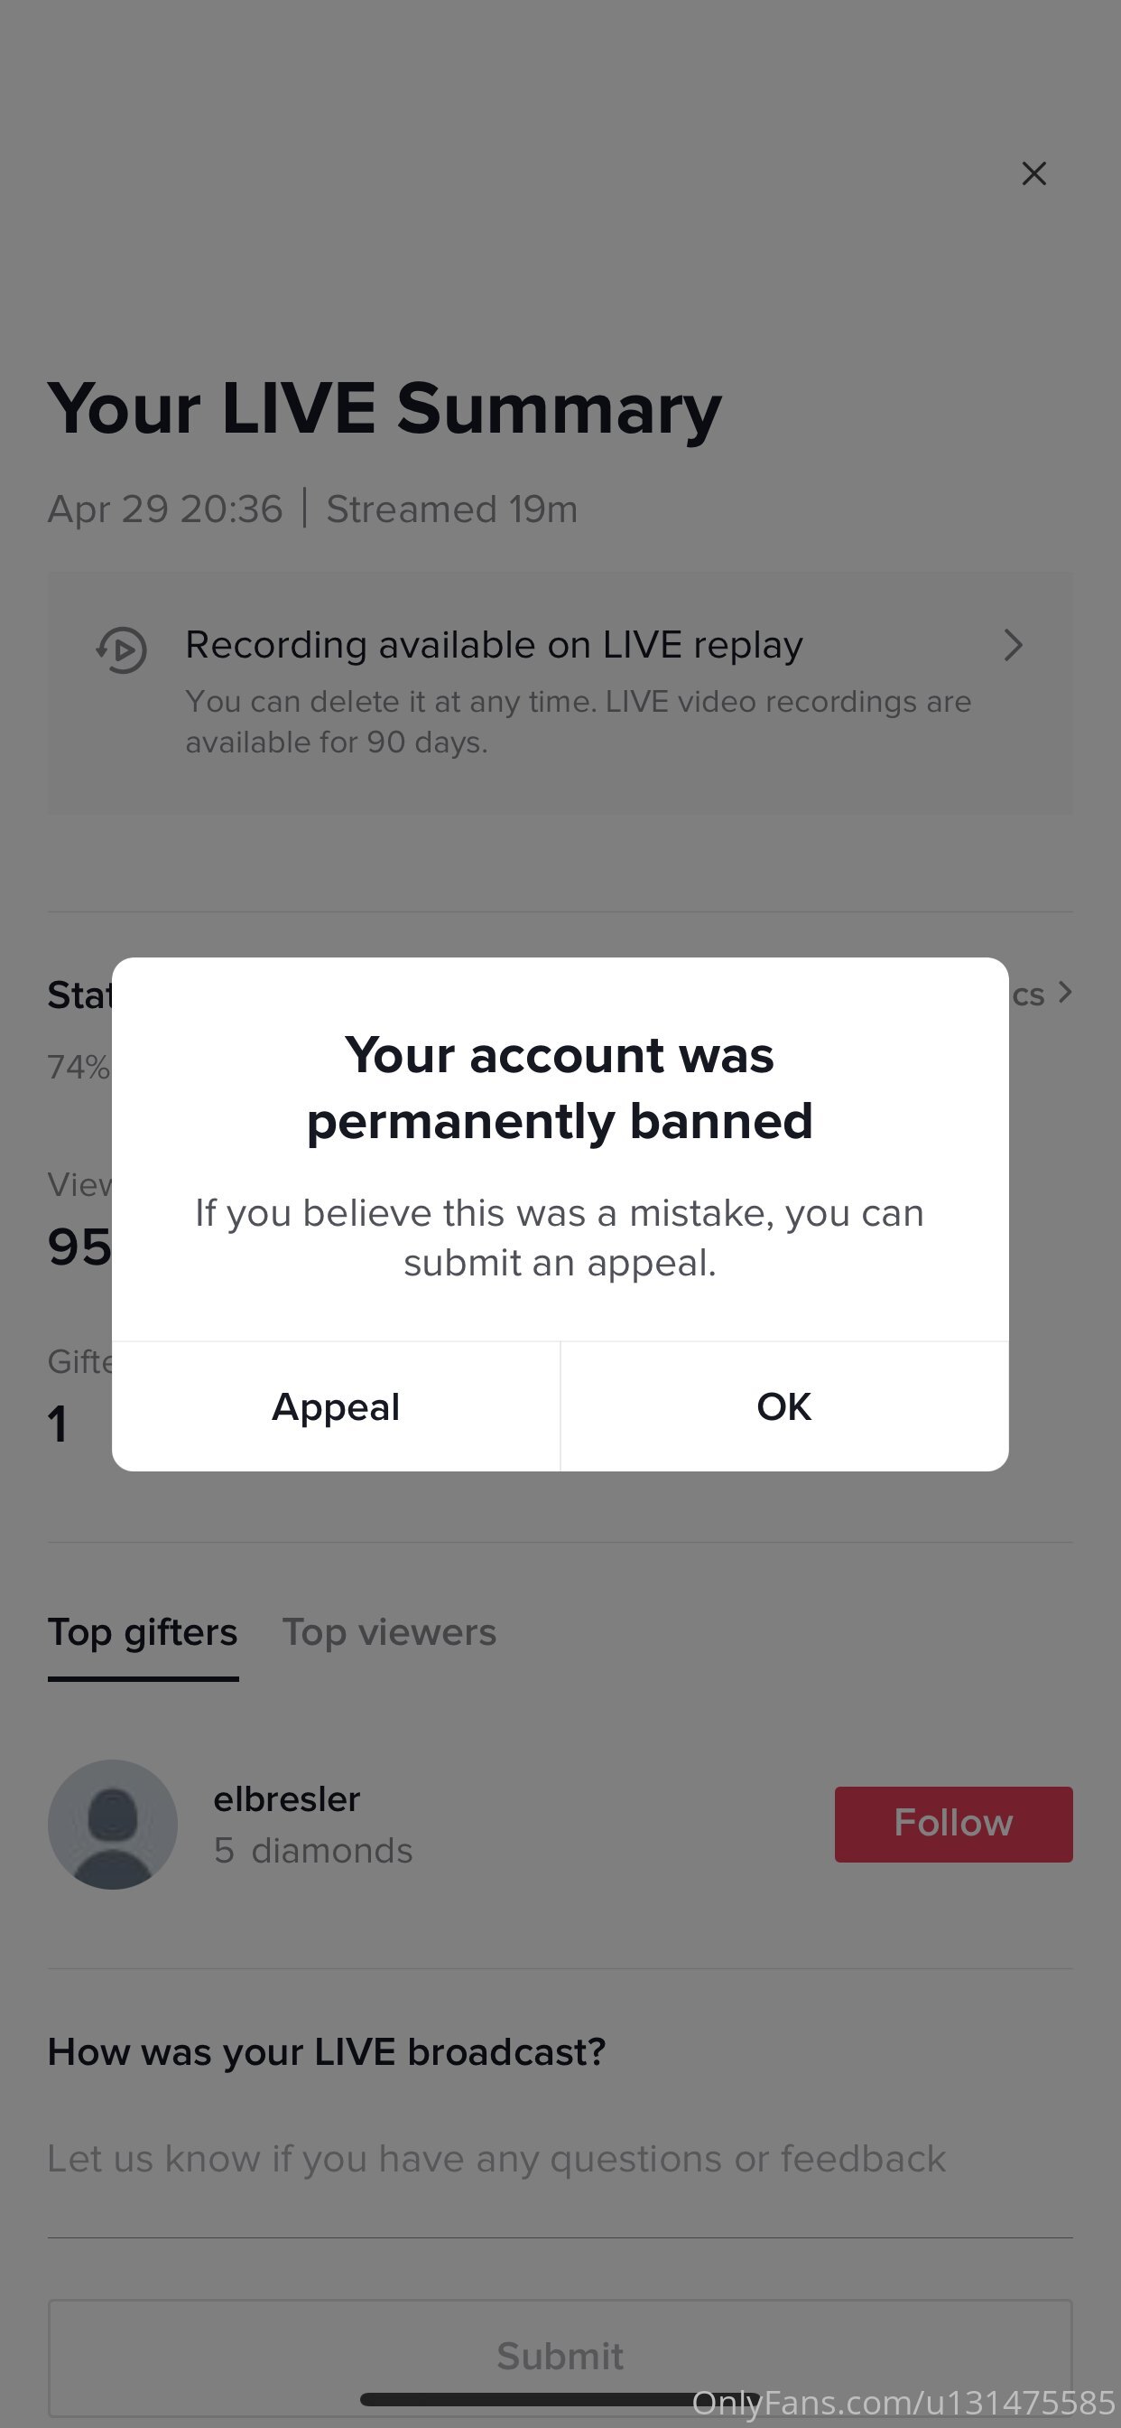Open the analytics chevron next to Stats

tap(1065, 993)
